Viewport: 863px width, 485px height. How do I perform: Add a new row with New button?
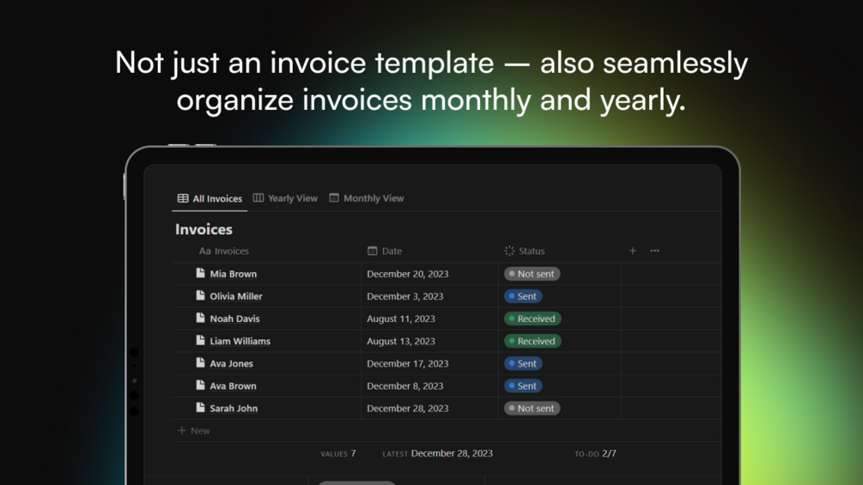[194, 431]
